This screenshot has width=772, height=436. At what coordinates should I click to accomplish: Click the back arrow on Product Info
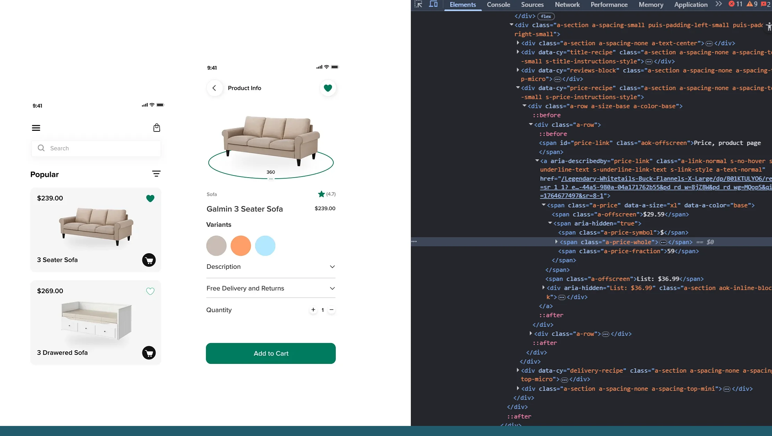tap(214, 88)
